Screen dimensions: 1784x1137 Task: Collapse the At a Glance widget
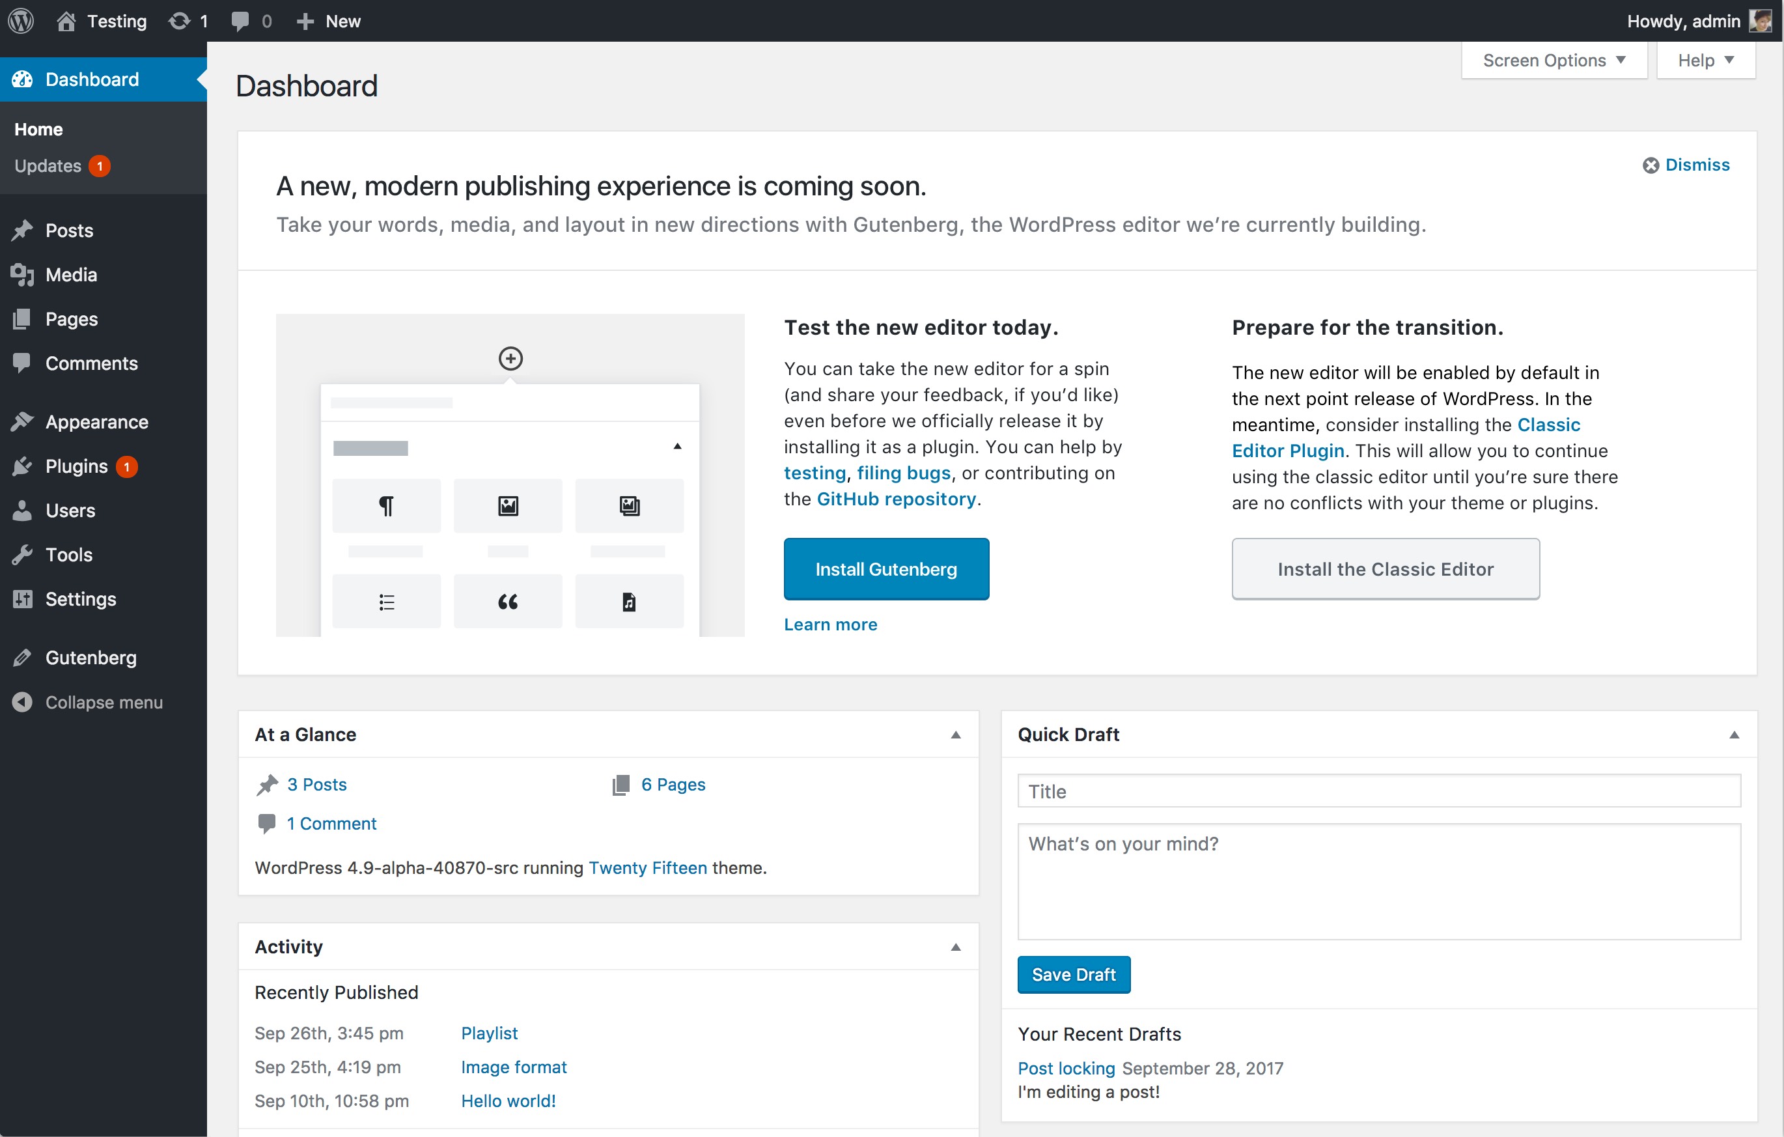[x=956, y=735]
